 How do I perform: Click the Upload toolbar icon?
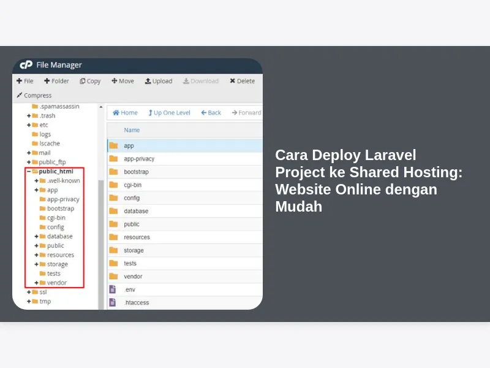[x=148, y=81]
